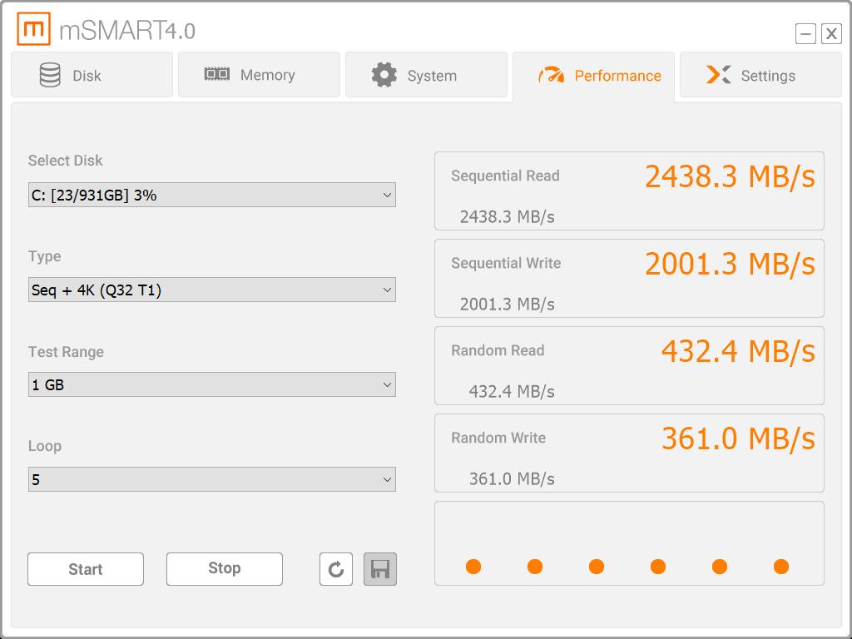
Task: Click the Performance speedometer icon
Action: pyautogui.click(x=551, y=76)
